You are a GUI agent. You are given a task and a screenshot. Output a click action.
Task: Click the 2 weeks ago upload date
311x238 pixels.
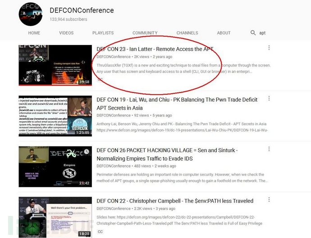point(165,166)
